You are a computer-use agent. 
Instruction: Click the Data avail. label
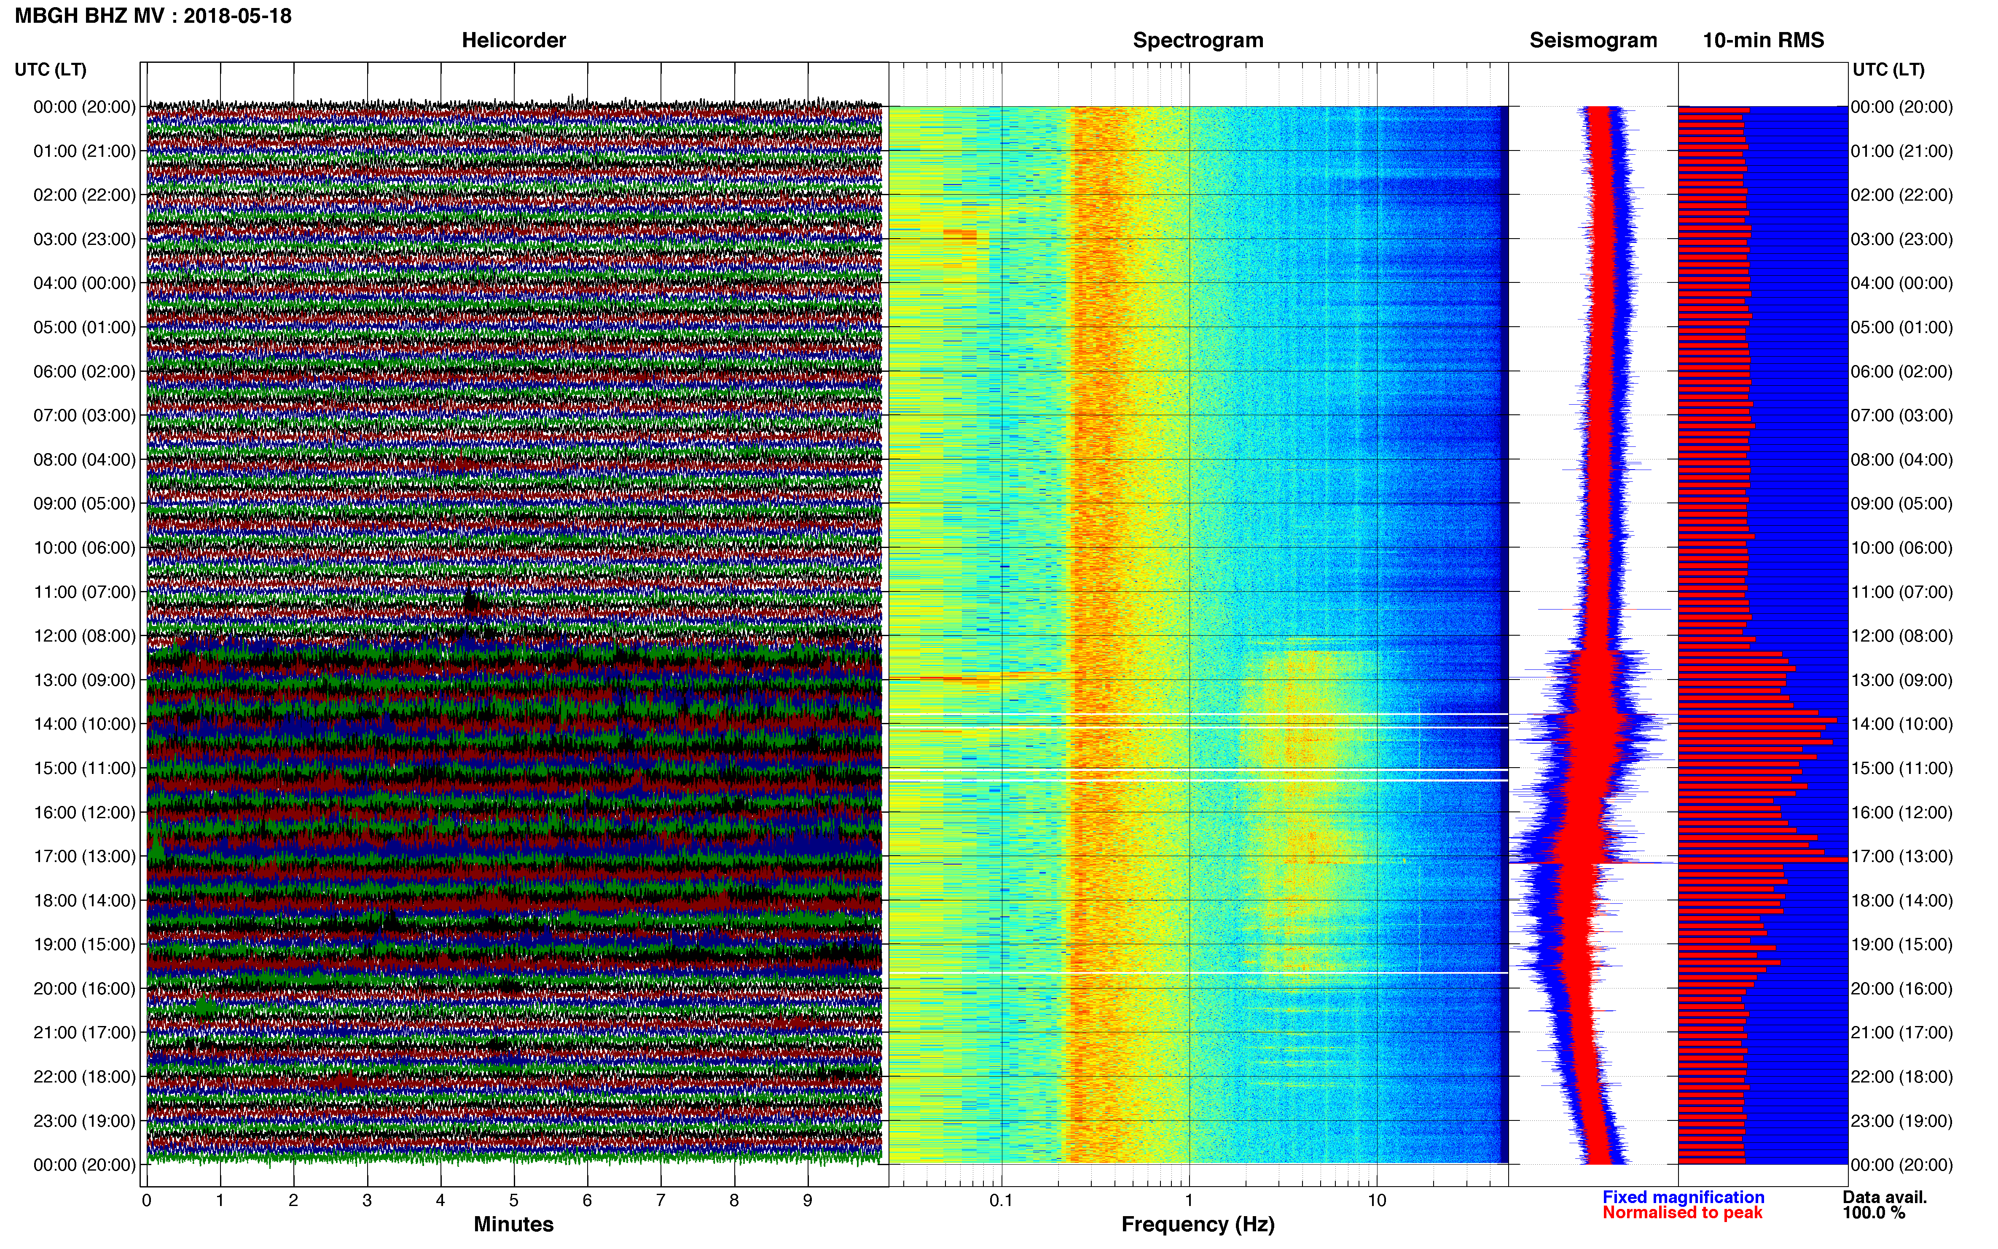(1885, 1197)
